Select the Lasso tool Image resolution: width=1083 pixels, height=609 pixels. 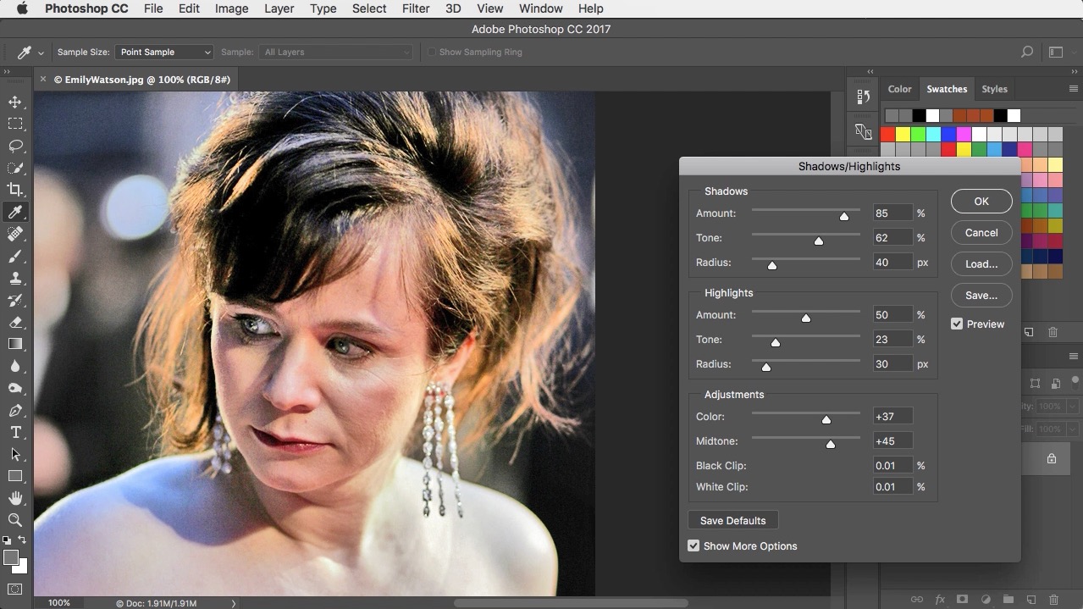point(15,146)
